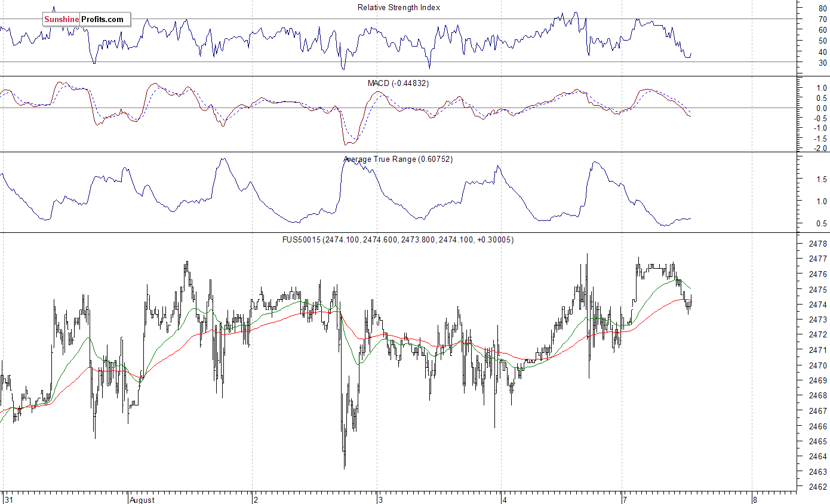830x504 pixels.
Task: Click the SunshineProfits.com logo
Action: [86, 20]
